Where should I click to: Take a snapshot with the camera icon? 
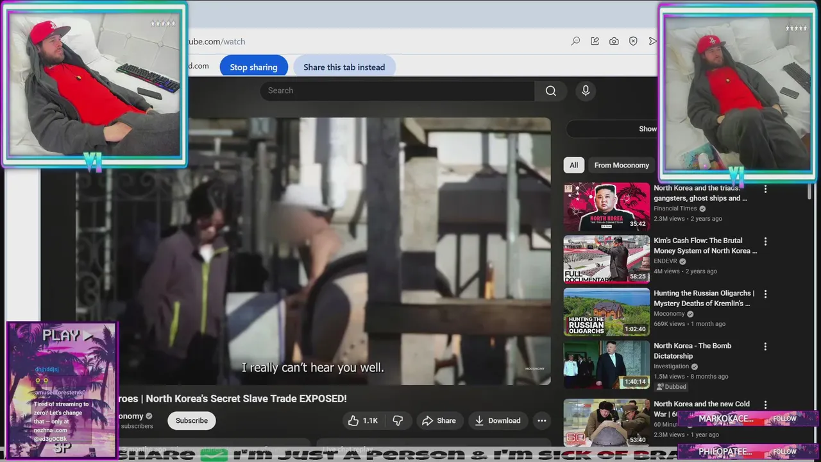(614, 41)
